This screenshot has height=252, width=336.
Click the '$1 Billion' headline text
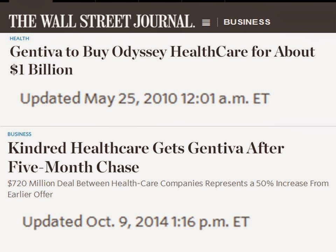41,70
